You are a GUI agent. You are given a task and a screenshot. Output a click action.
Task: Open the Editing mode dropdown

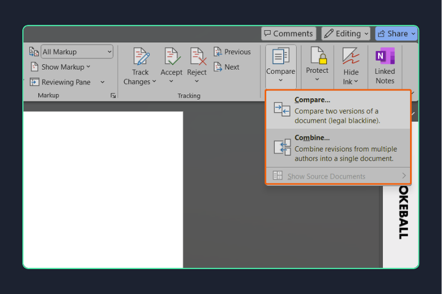345,34
